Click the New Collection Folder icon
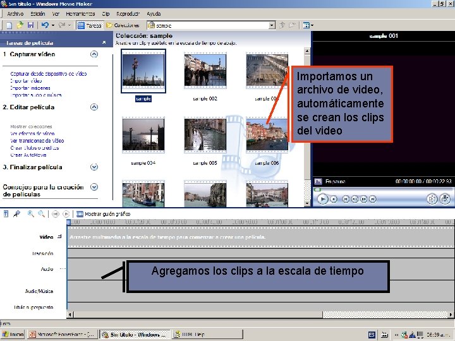This screenshot has height=341, width=455. 292,25
